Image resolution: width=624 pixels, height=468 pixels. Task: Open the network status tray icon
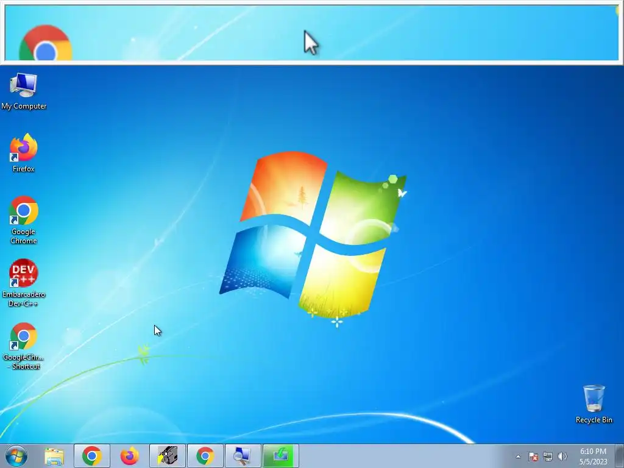[x=548, y=456]
